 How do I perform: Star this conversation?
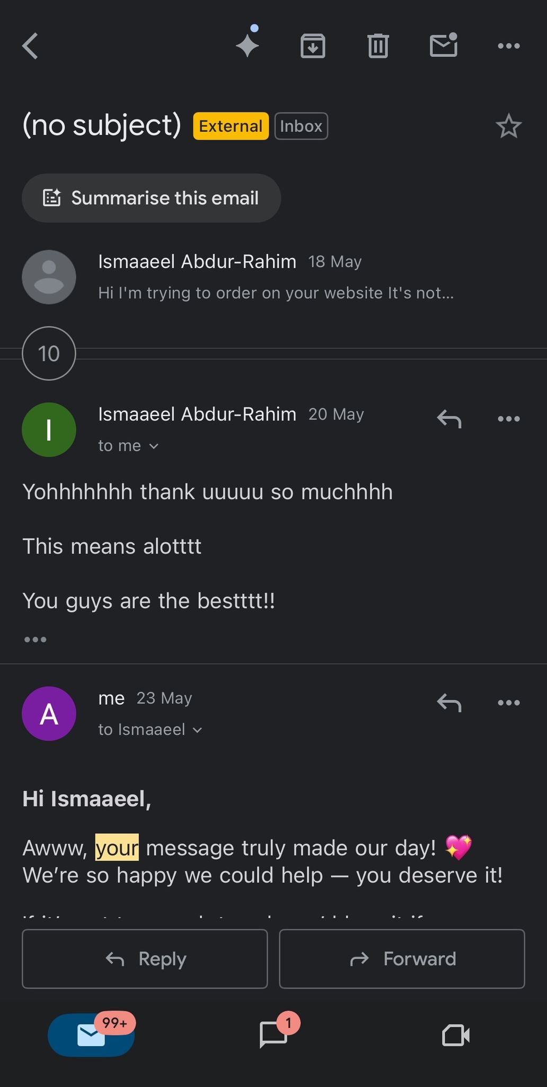[x=509, y=126]
